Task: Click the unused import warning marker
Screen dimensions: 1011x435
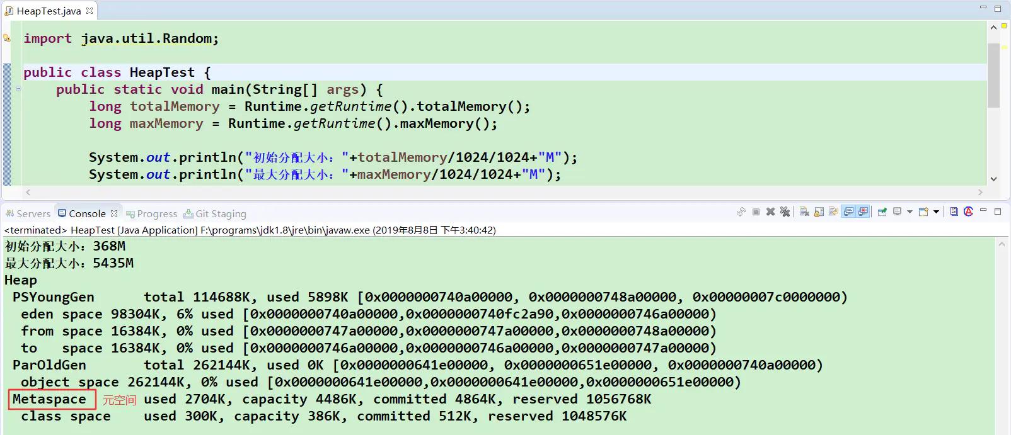Action: point(7,38)
